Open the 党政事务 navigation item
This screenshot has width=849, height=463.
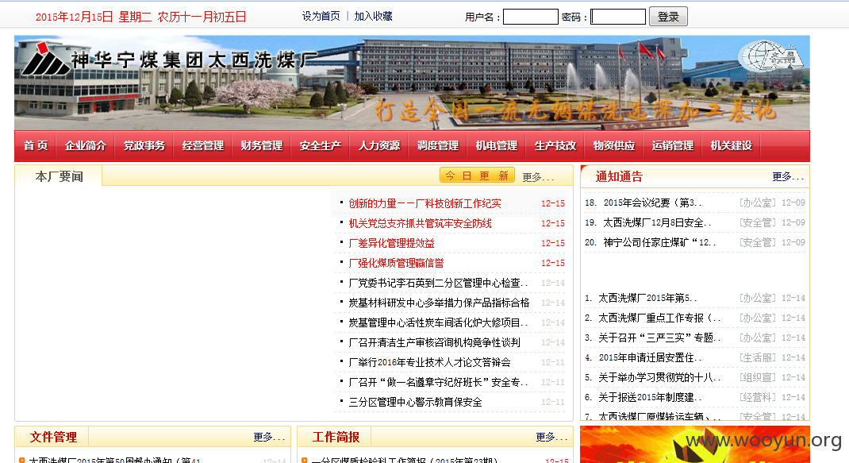point(144,146)
